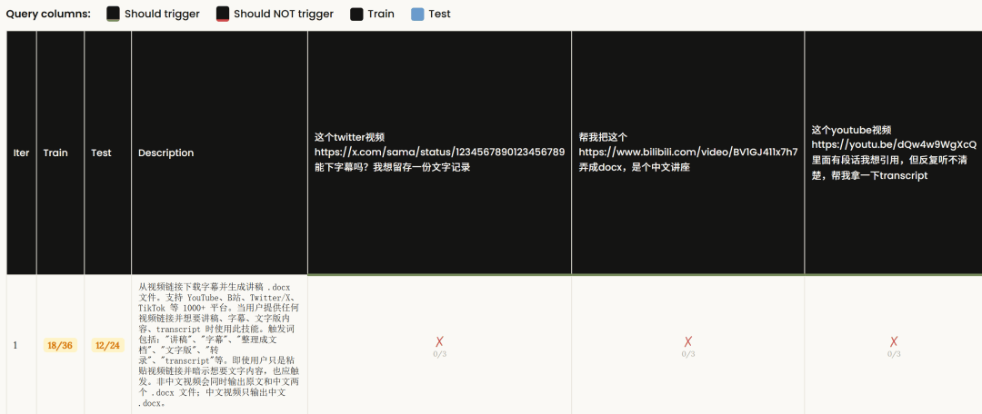Click the 18/36 train score badge

click(60, 345)
